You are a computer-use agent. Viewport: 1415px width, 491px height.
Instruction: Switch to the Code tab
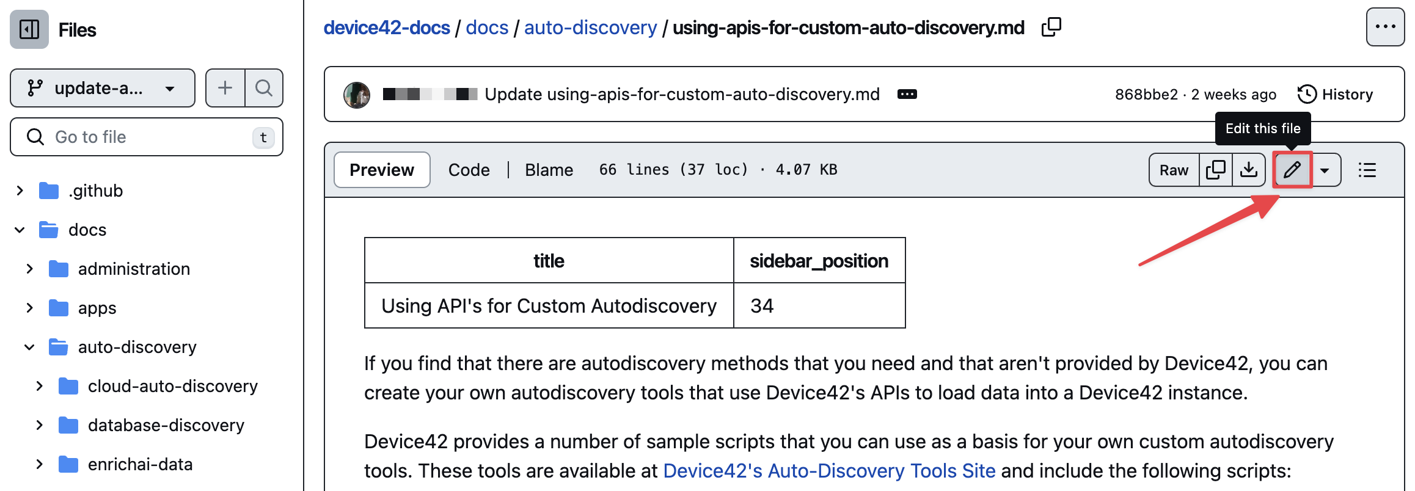click(x=469, y=170)
